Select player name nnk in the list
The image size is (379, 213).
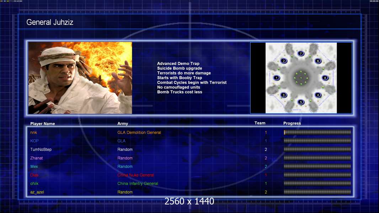[33, 132]
